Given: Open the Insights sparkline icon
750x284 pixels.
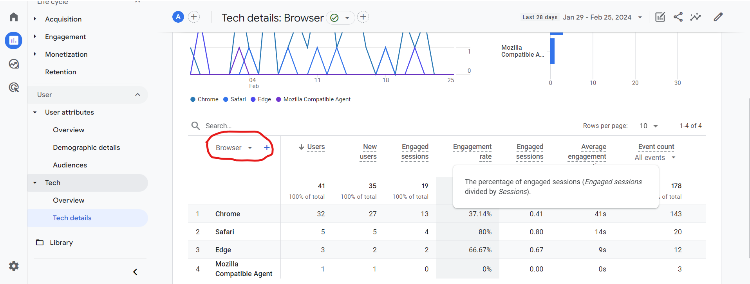Looking at the screenshot, I should tap(696, 17).
